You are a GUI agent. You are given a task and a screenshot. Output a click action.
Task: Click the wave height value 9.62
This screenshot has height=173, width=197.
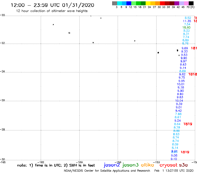[182, 74]
